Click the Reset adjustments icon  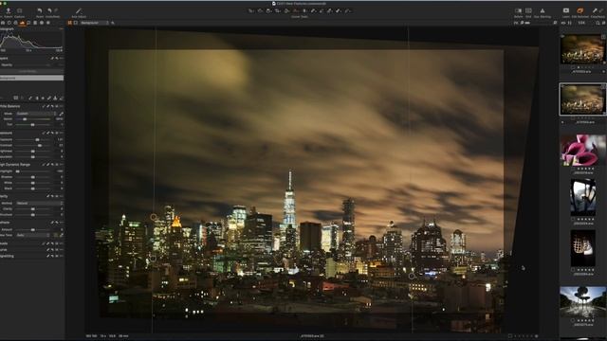tap(40, 10)
